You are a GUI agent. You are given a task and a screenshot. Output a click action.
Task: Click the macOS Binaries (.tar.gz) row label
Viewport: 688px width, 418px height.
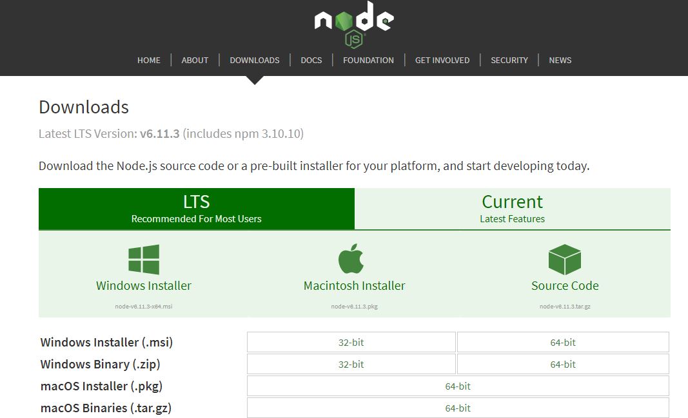pos(106,408)
